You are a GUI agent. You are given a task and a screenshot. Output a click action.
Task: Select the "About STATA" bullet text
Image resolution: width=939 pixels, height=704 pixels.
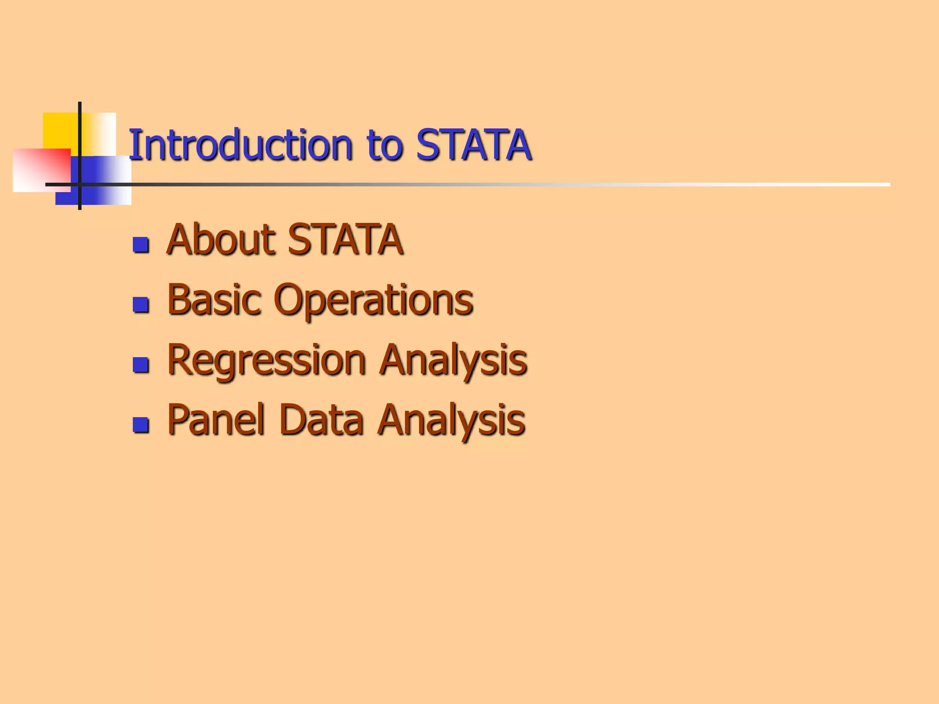point(284,239)
